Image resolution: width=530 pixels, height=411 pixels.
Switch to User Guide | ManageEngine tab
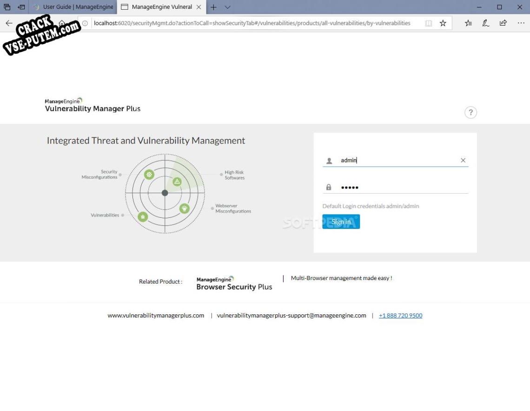tap(73, 7)
